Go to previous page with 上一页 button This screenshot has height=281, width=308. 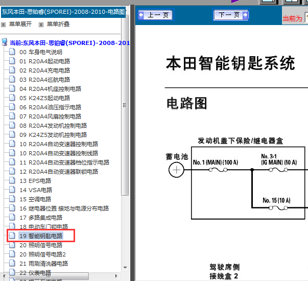pos(155,15)
